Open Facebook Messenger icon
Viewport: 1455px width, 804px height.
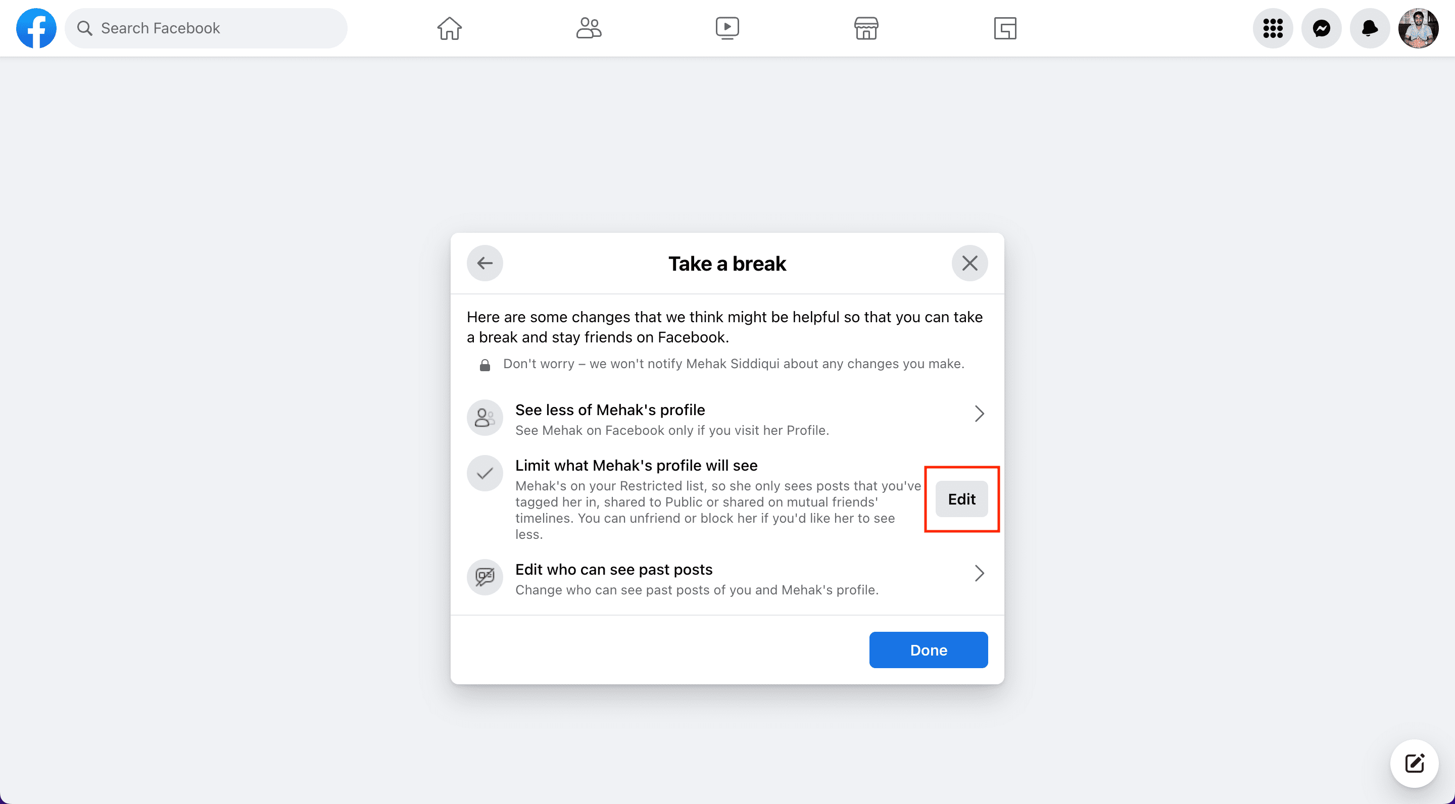[1321, 28]
